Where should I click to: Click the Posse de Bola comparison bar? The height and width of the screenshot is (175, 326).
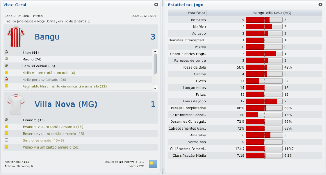pyautogui.click(x=264, y=67)
